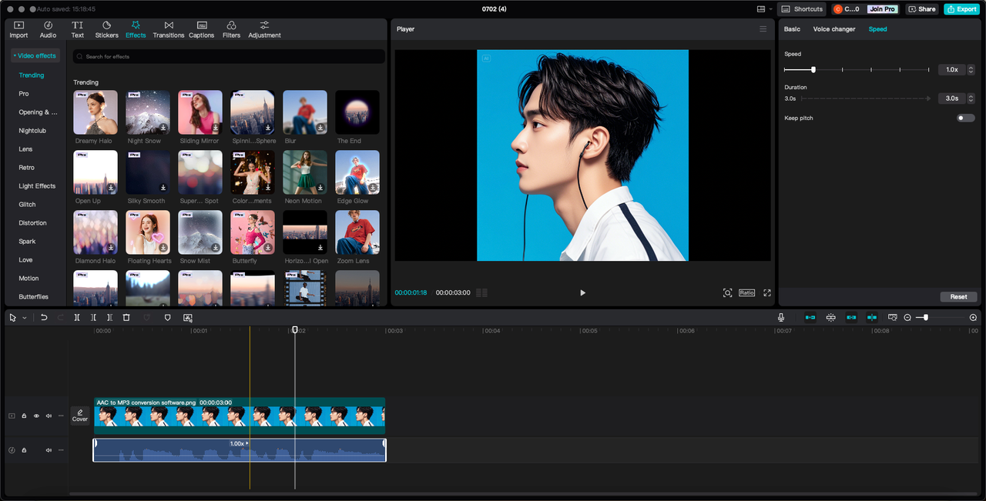Enter fullscreen preview in the Player
Viewport: 986px width, 501px height.
tap(767, 293)
